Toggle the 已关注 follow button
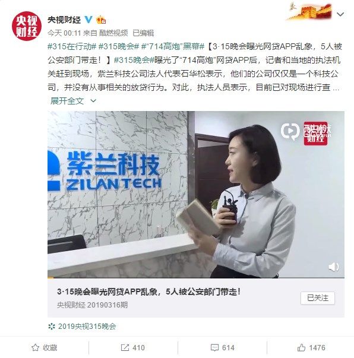Screen dimensions: 354x358 318,298
